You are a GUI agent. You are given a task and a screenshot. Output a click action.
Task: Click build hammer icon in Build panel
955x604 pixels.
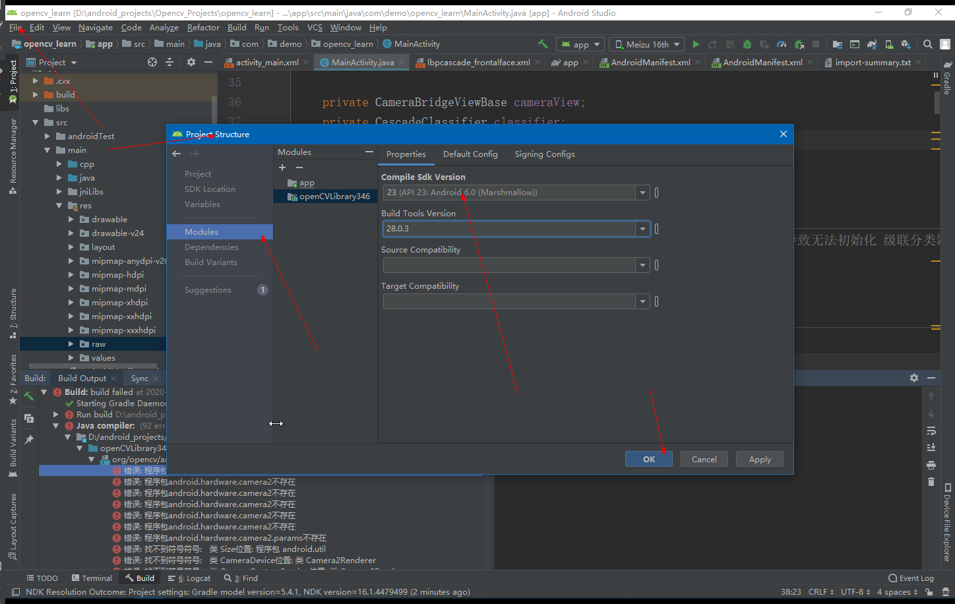coord(29,396)
